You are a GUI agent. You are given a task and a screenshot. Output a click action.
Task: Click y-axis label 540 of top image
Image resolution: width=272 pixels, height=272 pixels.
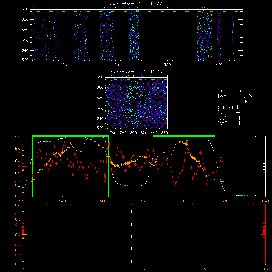25,51
